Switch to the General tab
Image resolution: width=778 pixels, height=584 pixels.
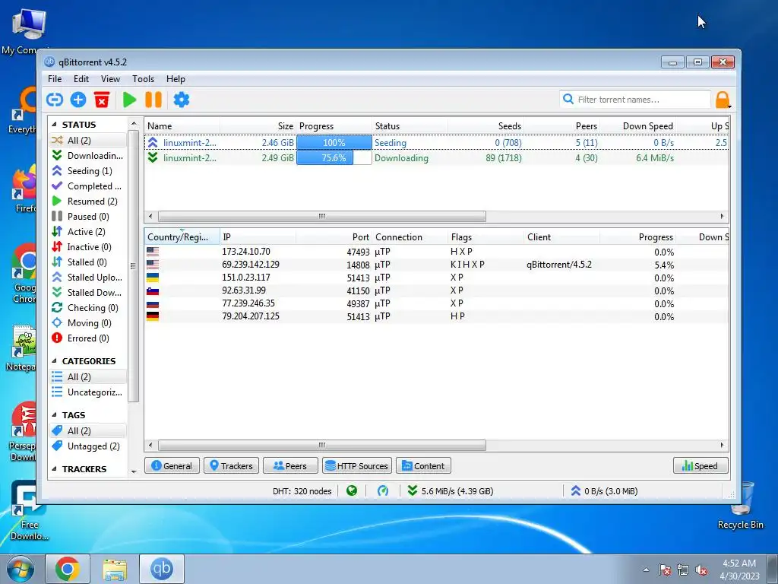(x=172, y=466)
